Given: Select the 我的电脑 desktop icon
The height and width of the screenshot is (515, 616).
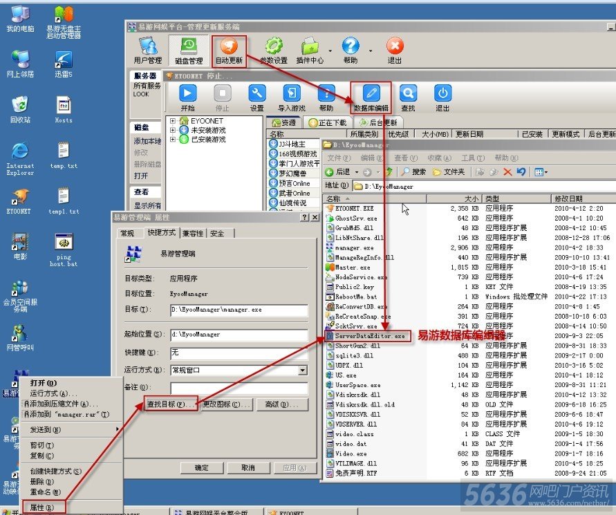Looking at the screenshot, I should click(x=20, y=19).
